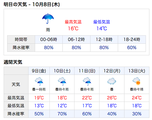This screenshot has height=120, width=152.
Task: Click the cloud-sun icon for 13日(火)
Action: click(x=137, y=81)
